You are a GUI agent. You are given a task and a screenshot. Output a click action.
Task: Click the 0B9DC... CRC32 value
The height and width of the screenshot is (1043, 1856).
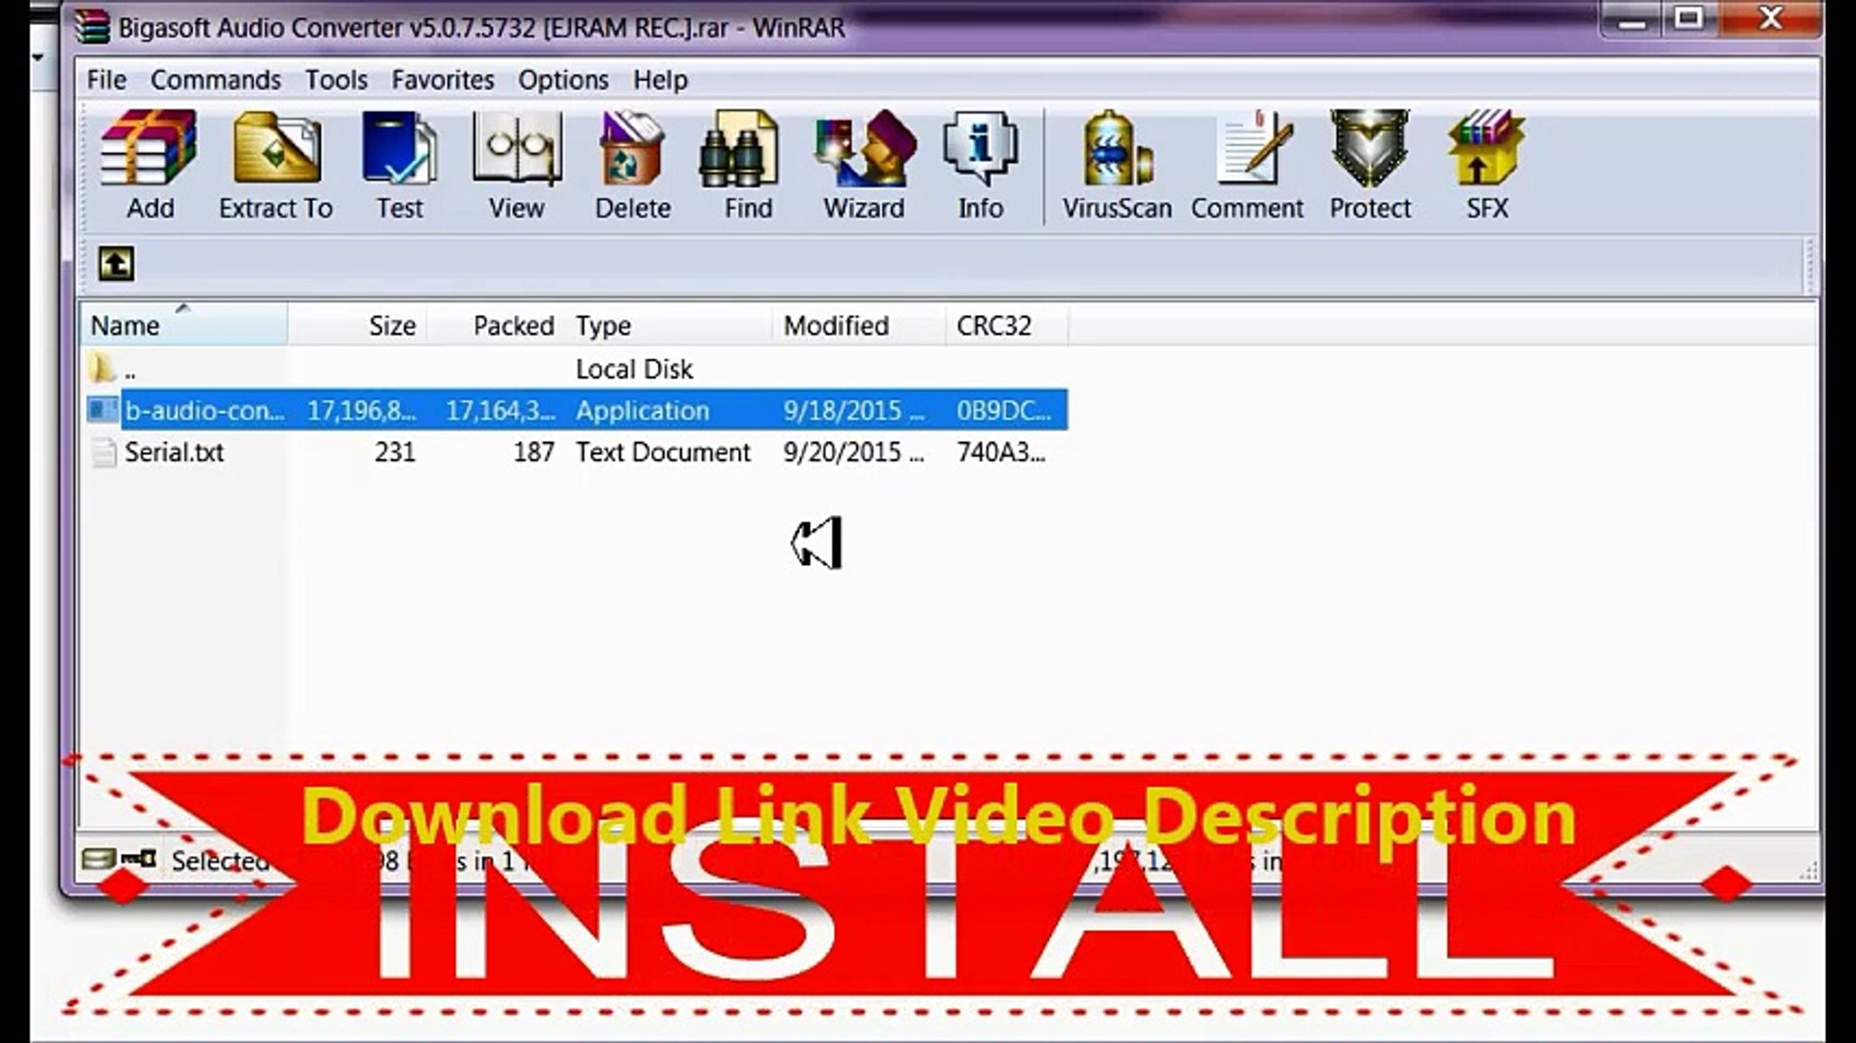[x=1004, y=410]
